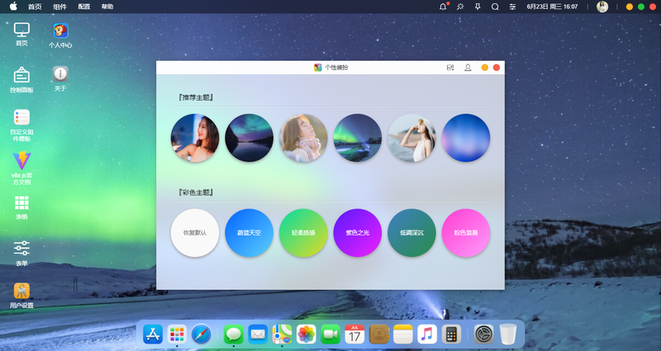Open the 个人中心 desktop icon
The image size is (661, 351).
(60, 35)
